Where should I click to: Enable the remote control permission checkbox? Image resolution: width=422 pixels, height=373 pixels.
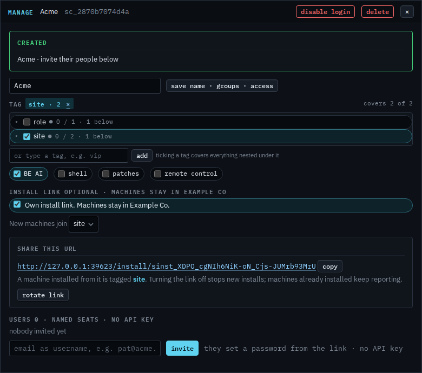tap(158, 174)
